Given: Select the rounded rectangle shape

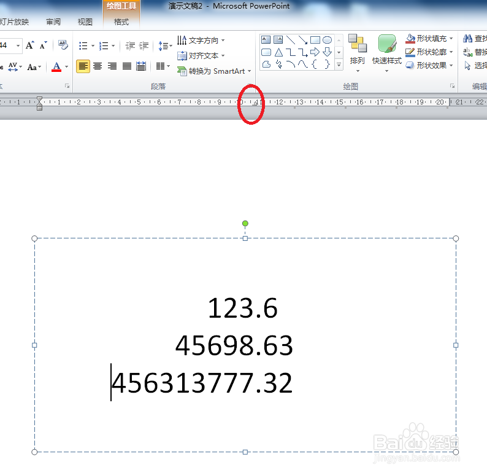Looking at the screenshot, I should pos(266,52).
